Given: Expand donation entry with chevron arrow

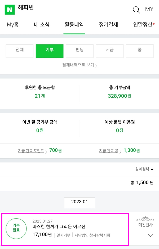Looking at the screenshot, I should 151,235.
